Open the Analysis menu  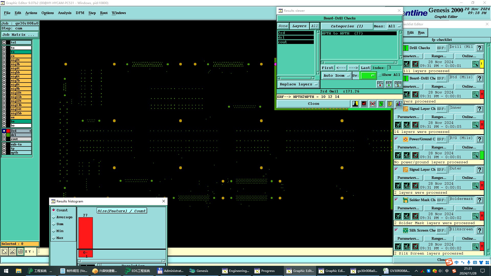click(64, 13)
